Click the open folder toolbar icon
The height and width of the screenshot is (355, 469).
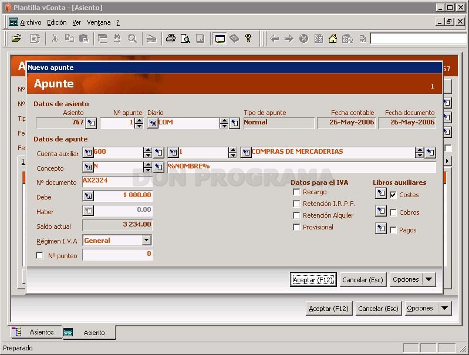(x=16, y=39)
